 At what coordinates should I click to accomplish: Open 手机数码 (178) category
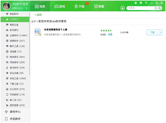click(15, 95)
